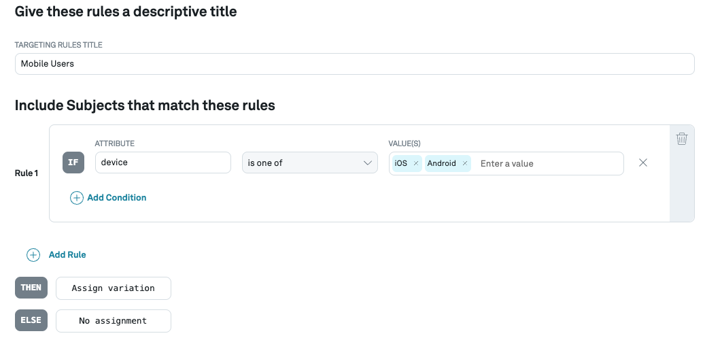Image resolution: width=705 pixels, height=340 pixels.
Task: Click the IF badge in Rule 1
Action: click(x=73, y=163)
